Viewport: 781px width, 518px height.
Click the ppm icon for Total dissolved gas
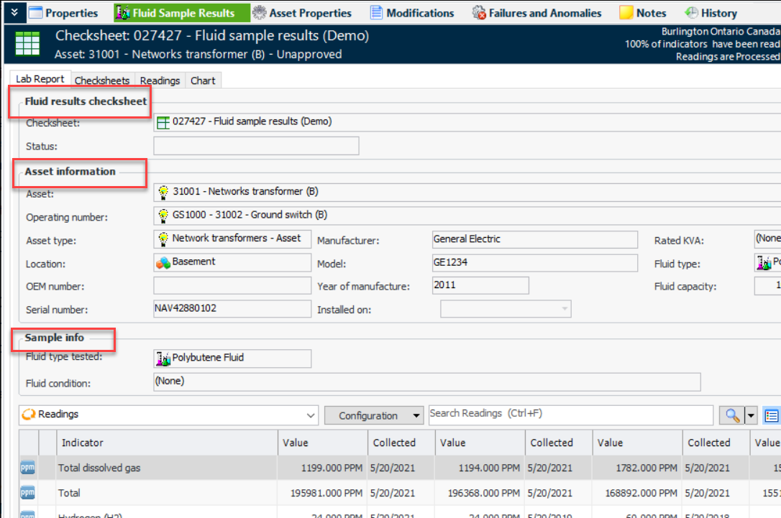tap(27, 468)
